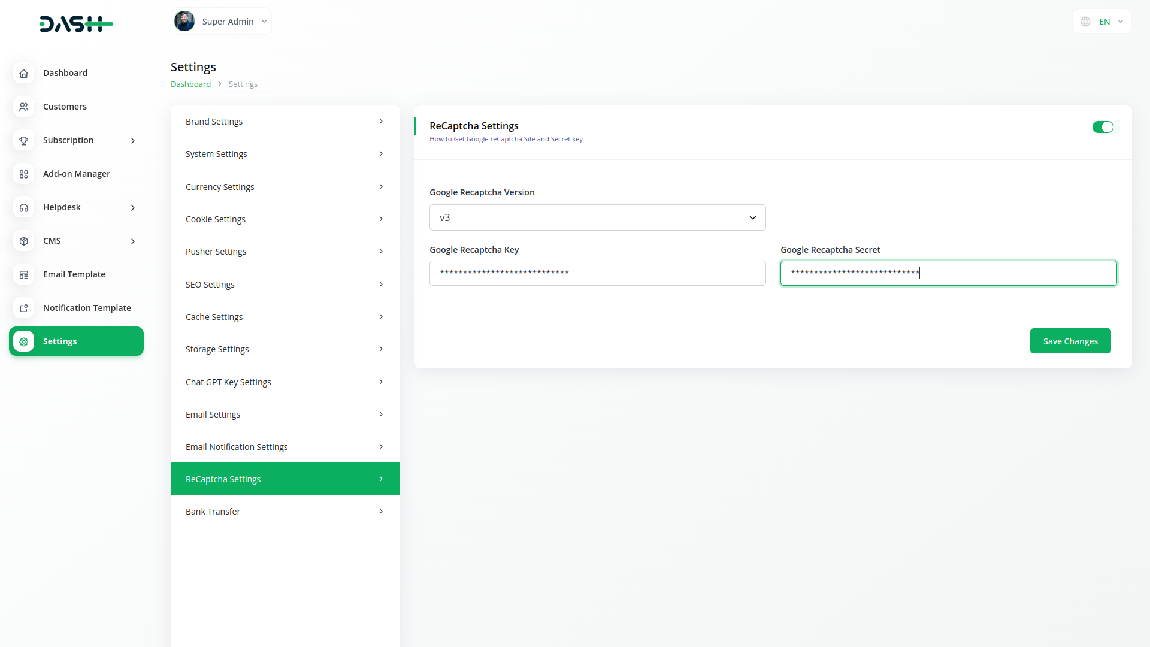Expand the Helpdesk submenu chevron
The height and width of the screenshot is (647, 1150).
point(133,208)
